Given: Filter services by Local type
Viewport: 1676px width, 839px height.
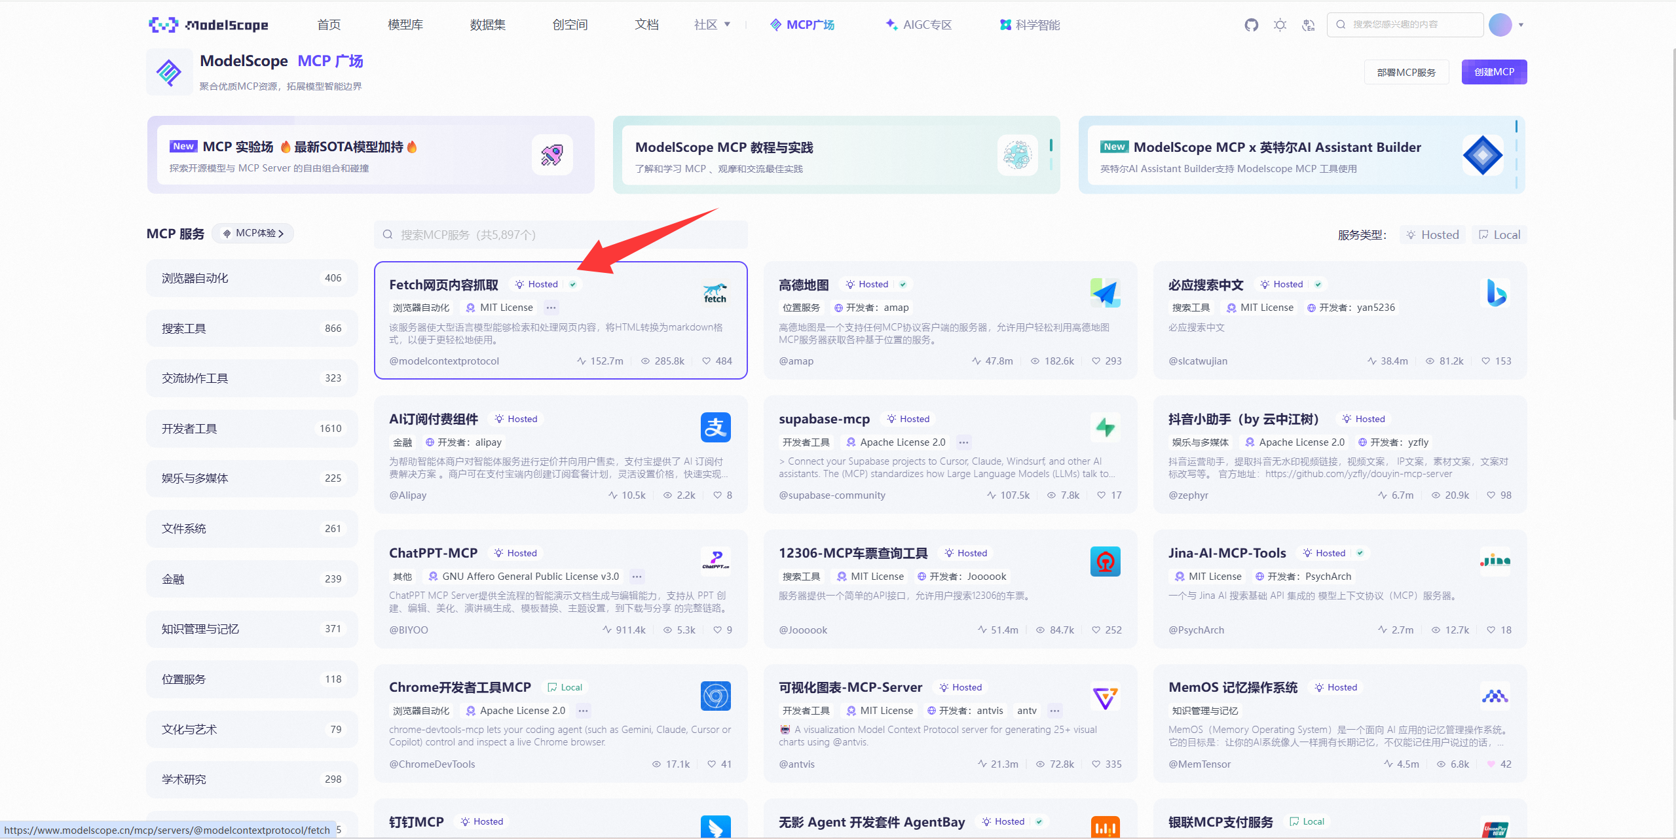Looking at the screenshot, I should 1500,235.
